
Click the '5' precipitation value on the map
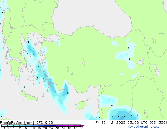click(x=125, y=116)
